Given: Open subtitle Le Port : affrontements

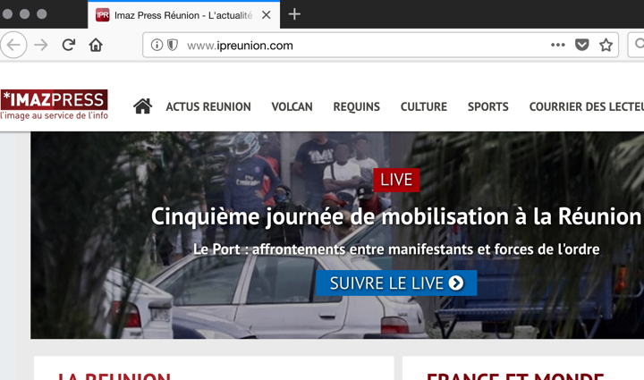Looking at the screenshot, I should pos(396,249).
